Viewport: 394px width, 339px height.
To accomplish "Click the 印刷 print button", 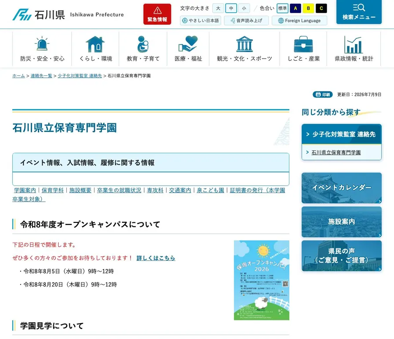I will [323, 94].
